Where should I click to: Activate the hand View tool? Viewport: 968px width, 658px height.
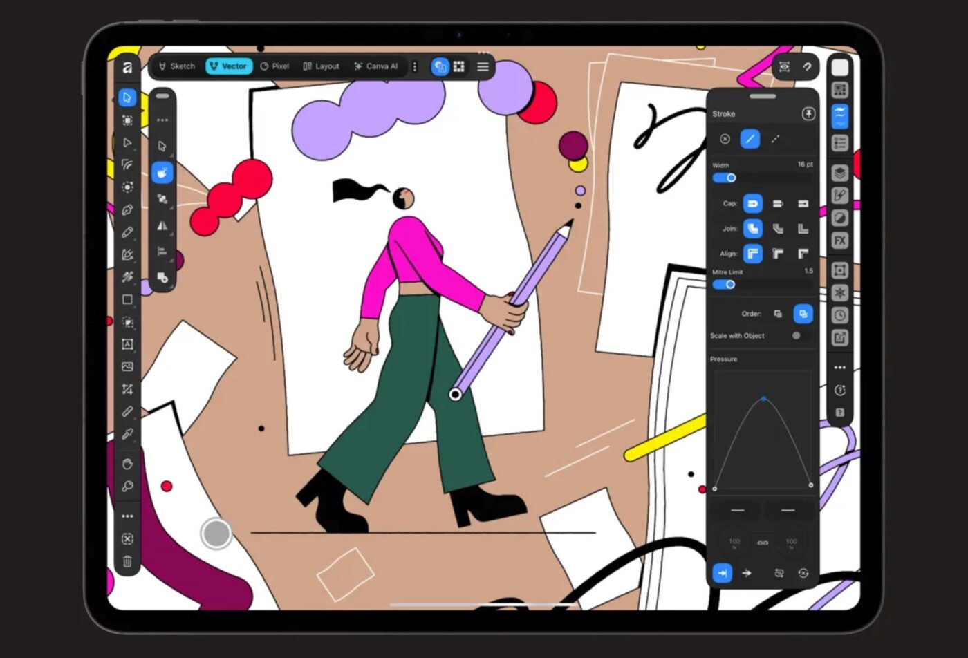click(127, 464)
